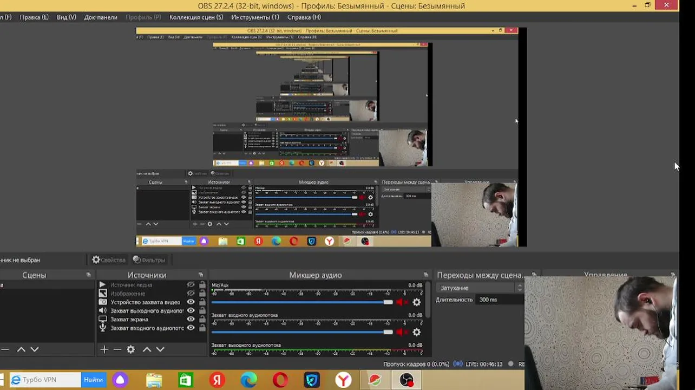Open the Правка (E) menu
Image resolution: width=695 pixels, height=390 pixels.
(x=34, y=17)
